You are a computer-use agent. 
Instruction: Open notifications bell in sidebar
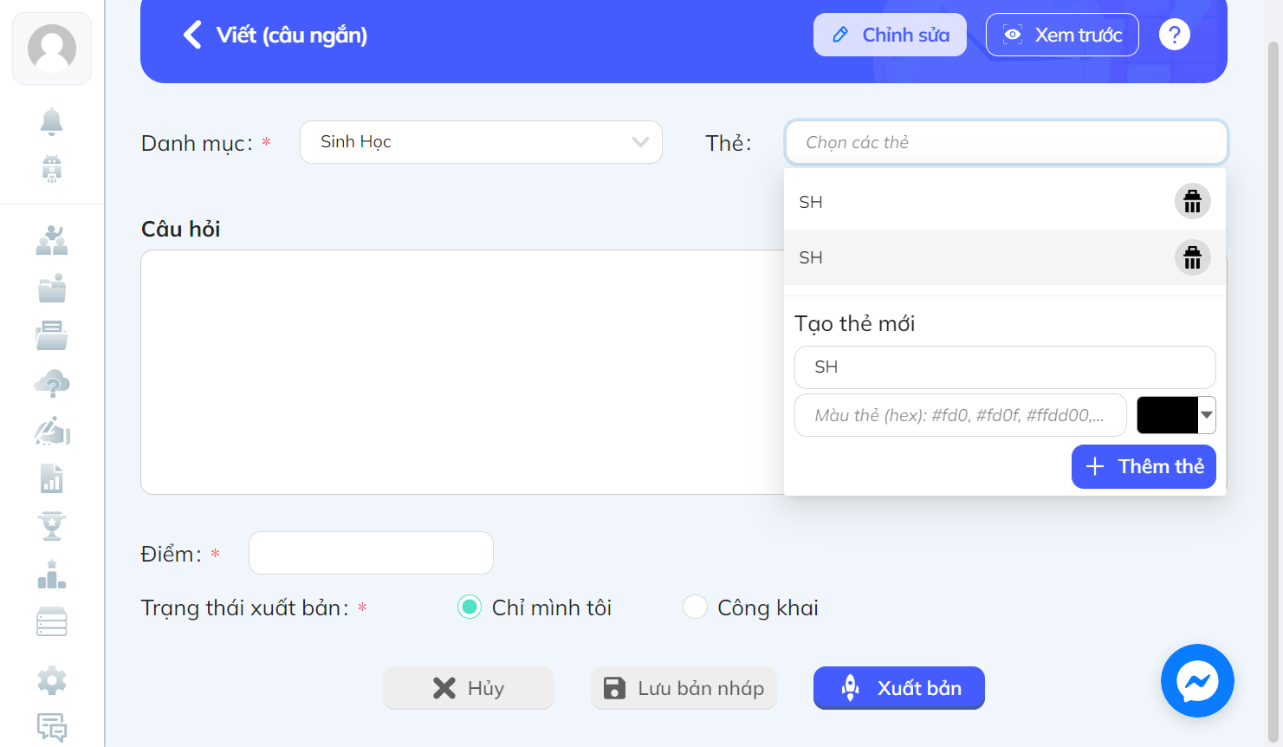click(52, 122)
